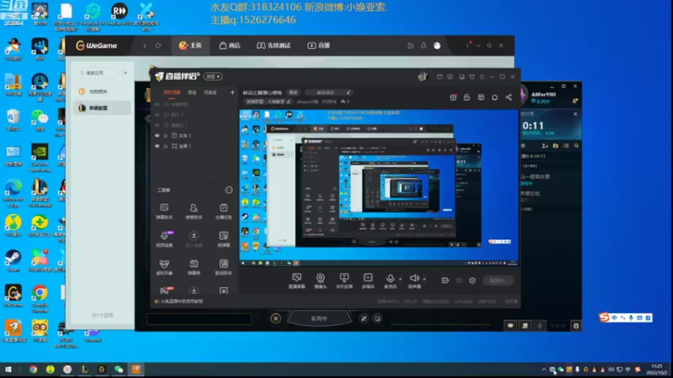Viewport: 673px width, 378px height.
Task: Open the WeGame 主页 home tab
Action: (191, 45)
